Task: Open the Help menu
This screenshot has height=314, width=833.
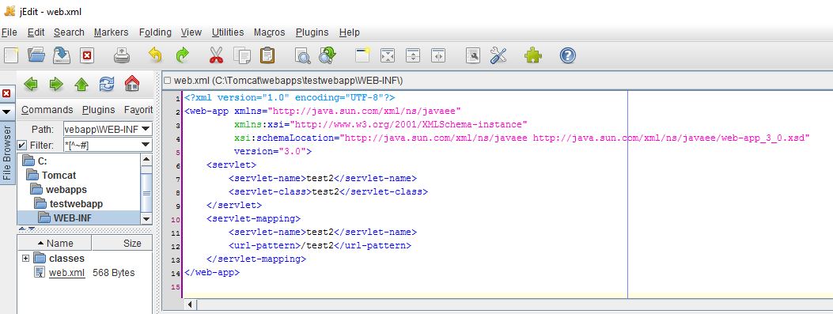Action: [349, 32]
